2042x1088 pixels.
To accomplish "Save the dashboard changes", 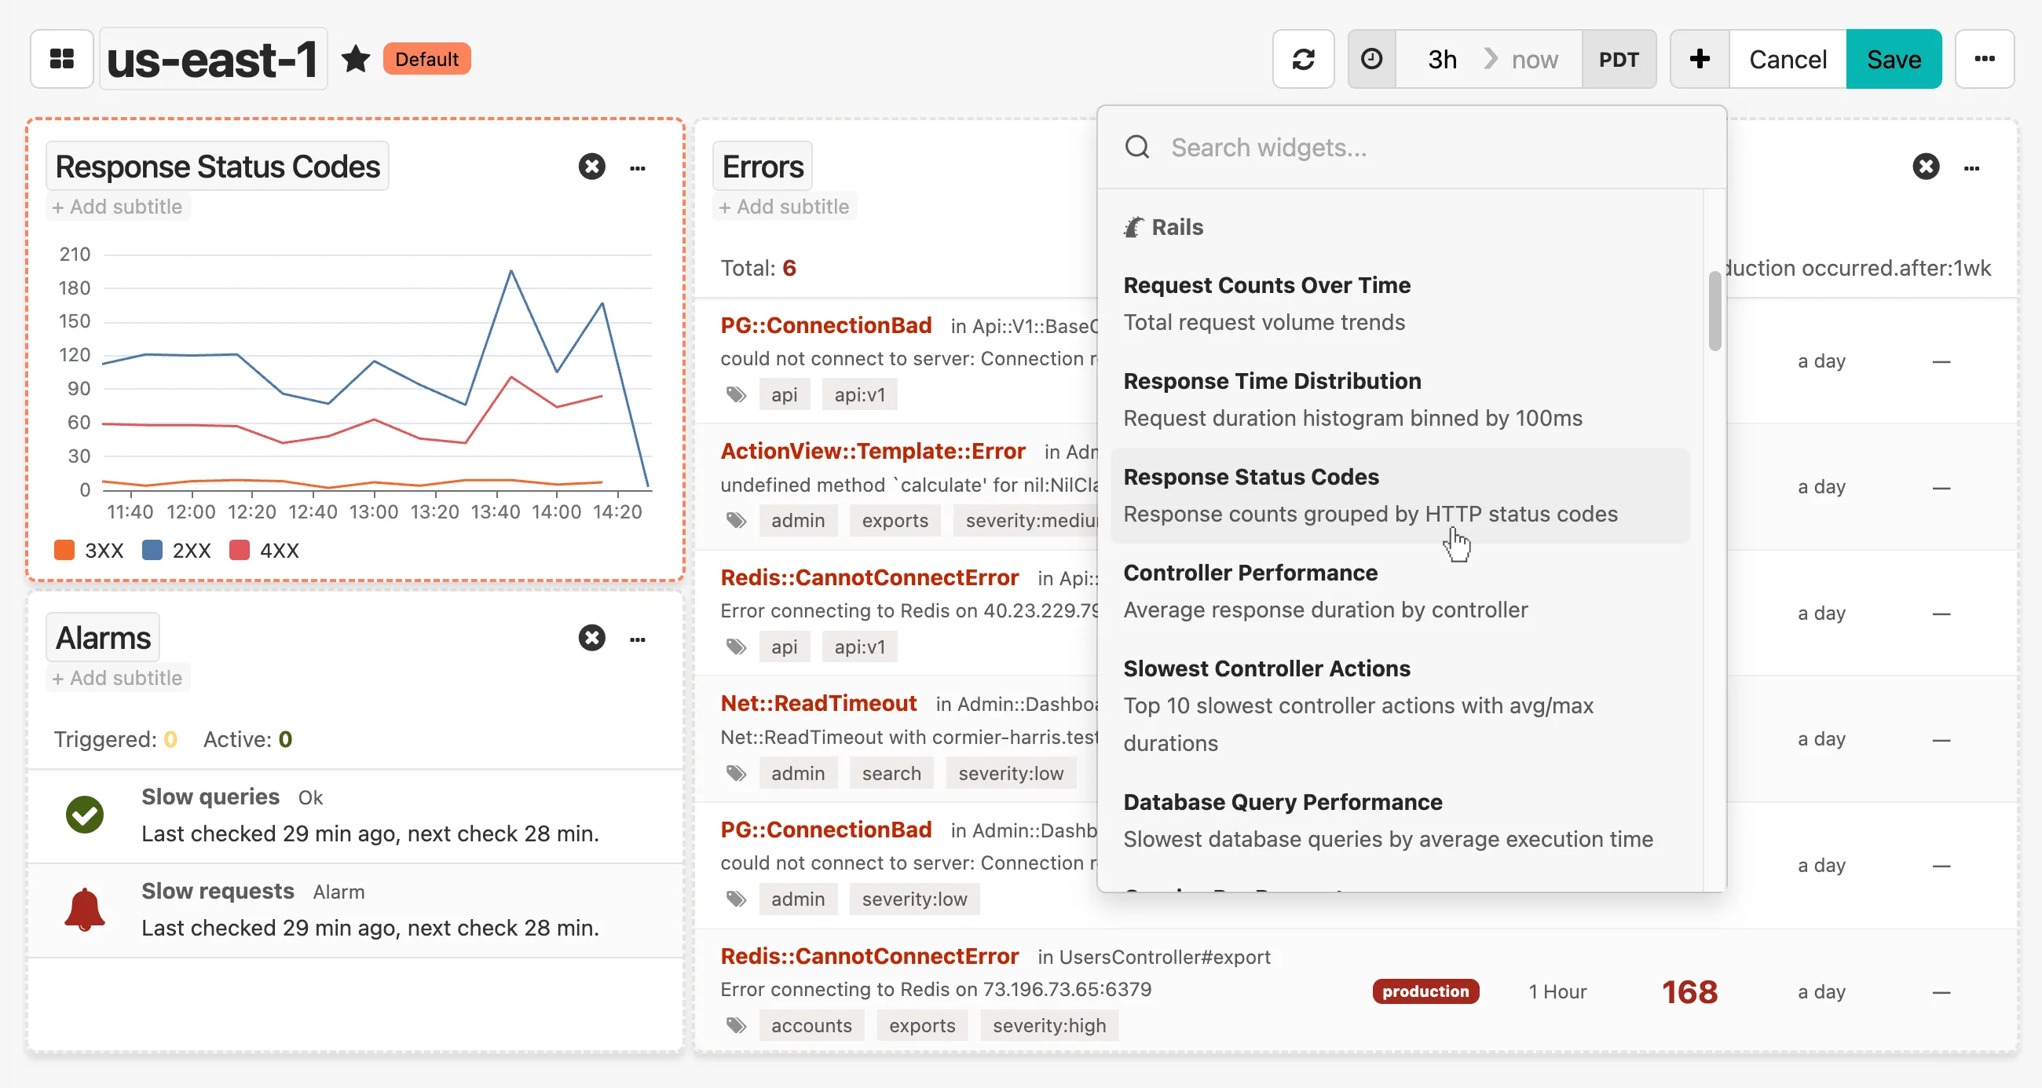I will [1894, 59].
